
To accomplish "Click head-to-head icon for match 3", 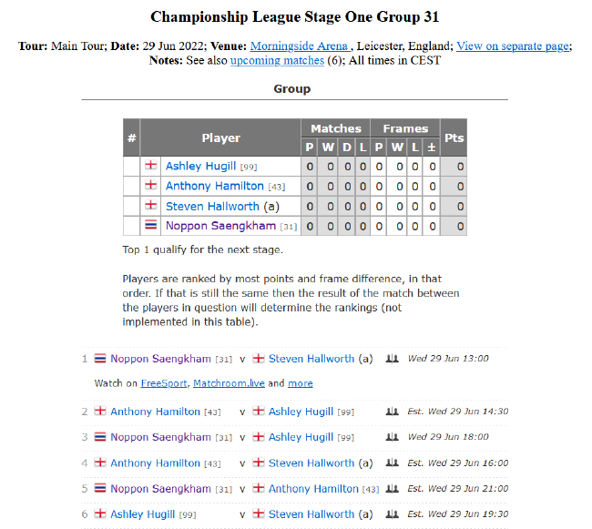I will 392,437.
